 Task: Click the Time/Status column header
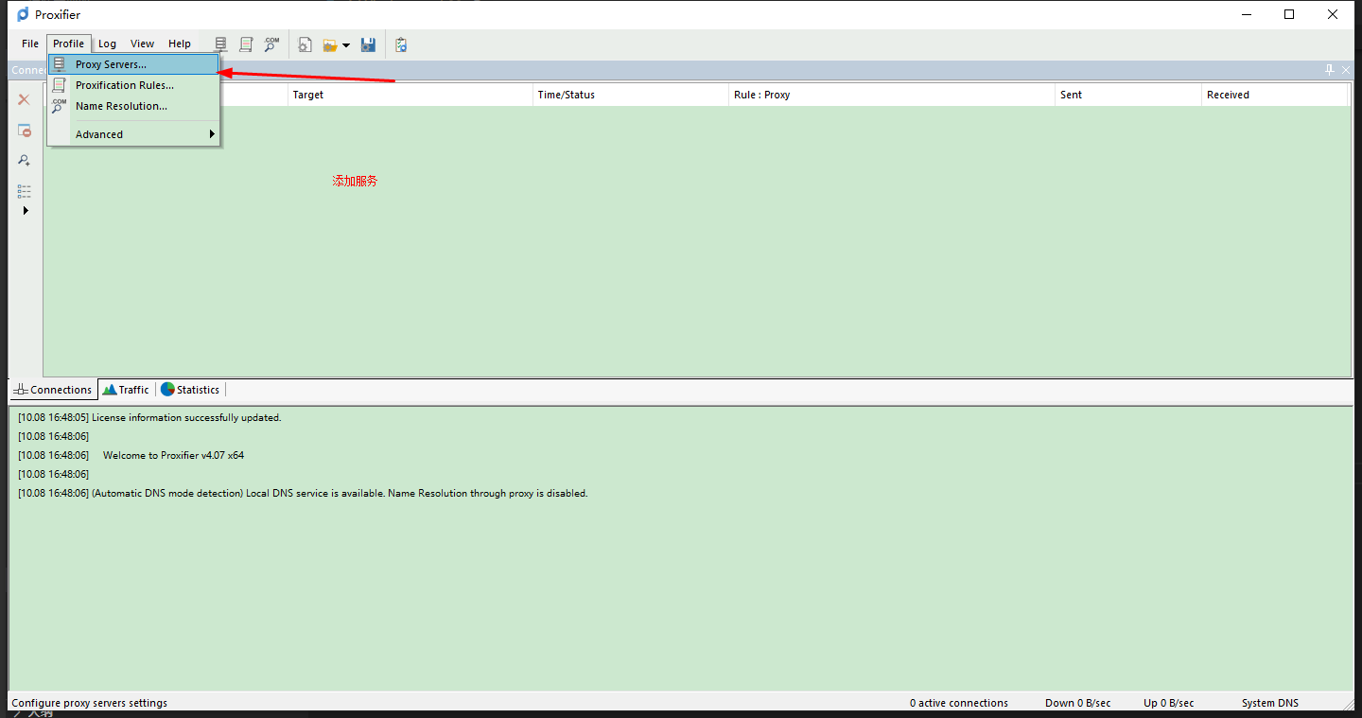tap(566, 95)
